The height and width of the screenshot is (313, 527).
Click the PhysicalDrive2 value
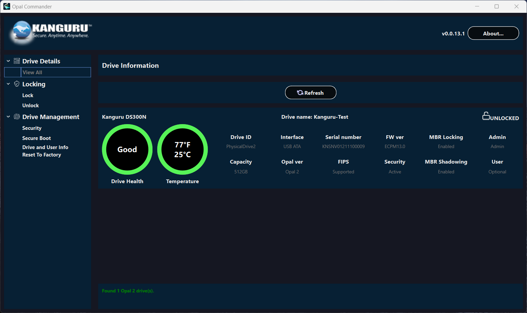click(241, 146)
